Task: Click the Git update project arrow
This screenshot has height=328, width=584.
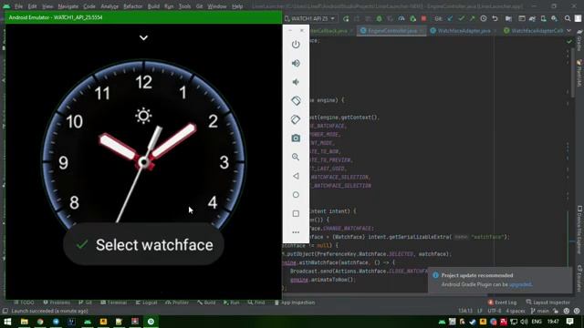Action: click(450, 18)
